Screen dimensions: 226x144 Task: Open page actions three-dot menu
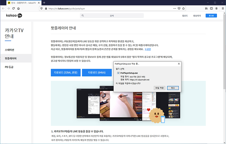(x=174, y=8)
